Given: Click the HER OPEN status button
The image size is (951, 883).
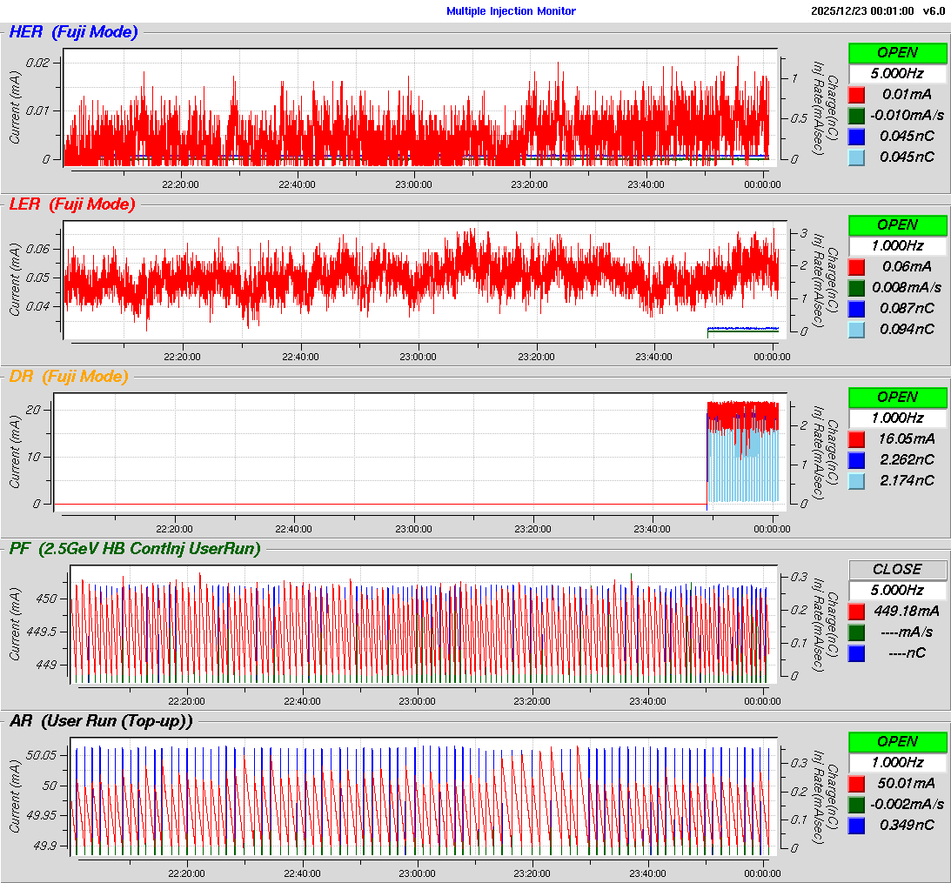Looking at the screenshot, I should pyautogui.click(x=897, y=52).
